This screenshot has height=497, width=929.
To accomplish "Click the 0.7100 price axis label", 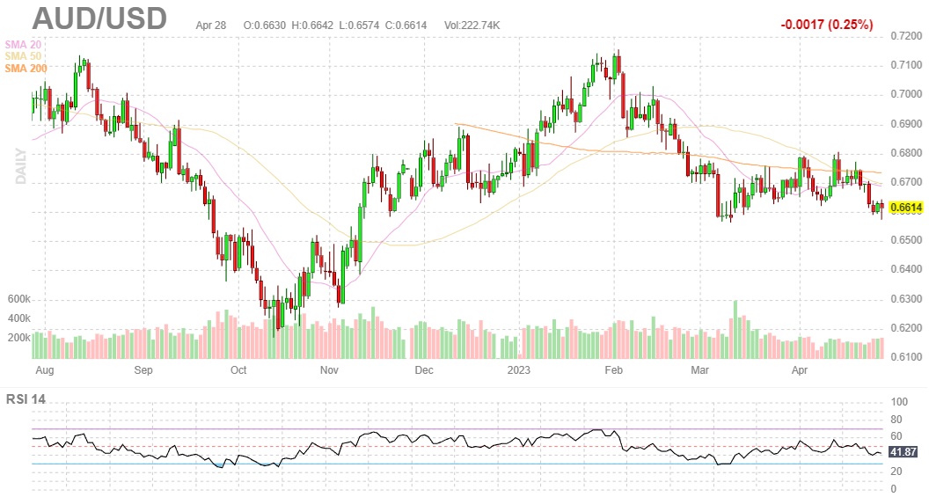I will pos(906,65).
